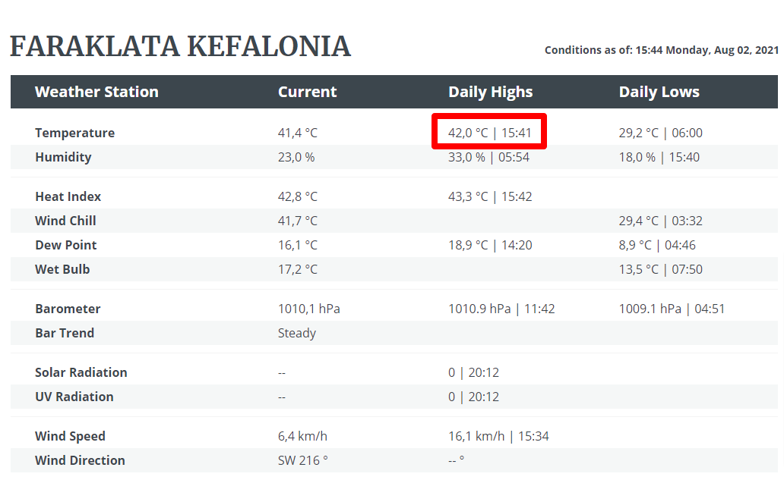Select the Bar Trend Steady value
Image resolution: width=784 pixels, height=480 pixels.
[297, 334]
